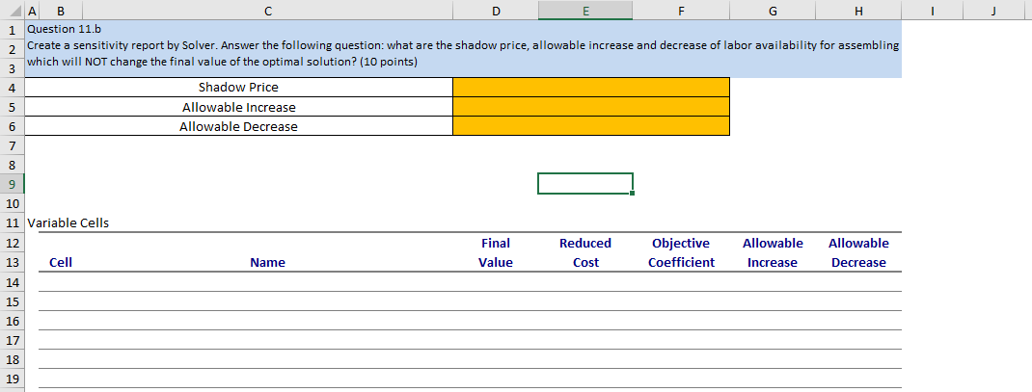
Task: Select column B header
Action: [x=61, y=10]
